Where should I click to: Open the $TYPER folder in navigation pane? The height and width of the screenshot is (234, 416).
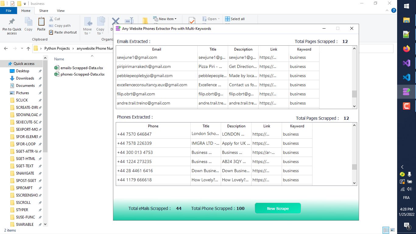click(22, 210)
